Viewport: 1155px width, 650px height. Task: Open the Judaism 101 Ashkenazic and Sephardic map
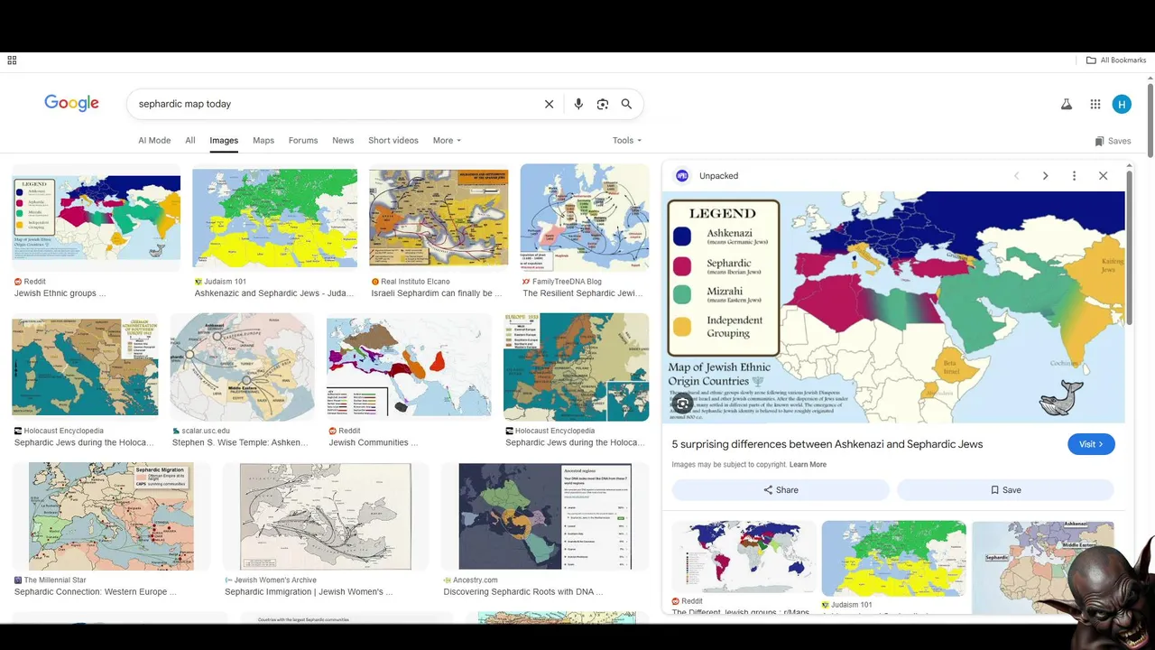(275, 218)
